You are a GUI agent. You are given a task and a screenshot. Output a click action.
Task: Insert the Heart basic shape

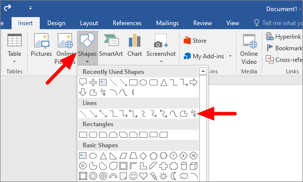point(143,176)
